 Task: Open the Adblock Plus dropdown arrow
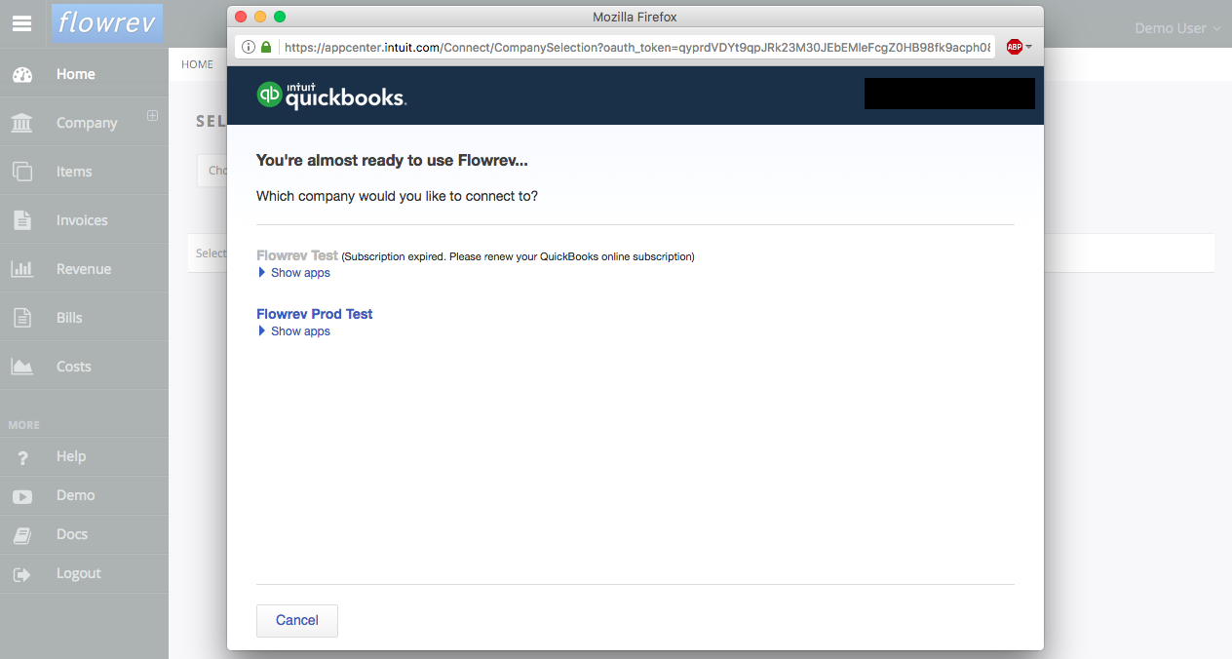pos(1028,47)
